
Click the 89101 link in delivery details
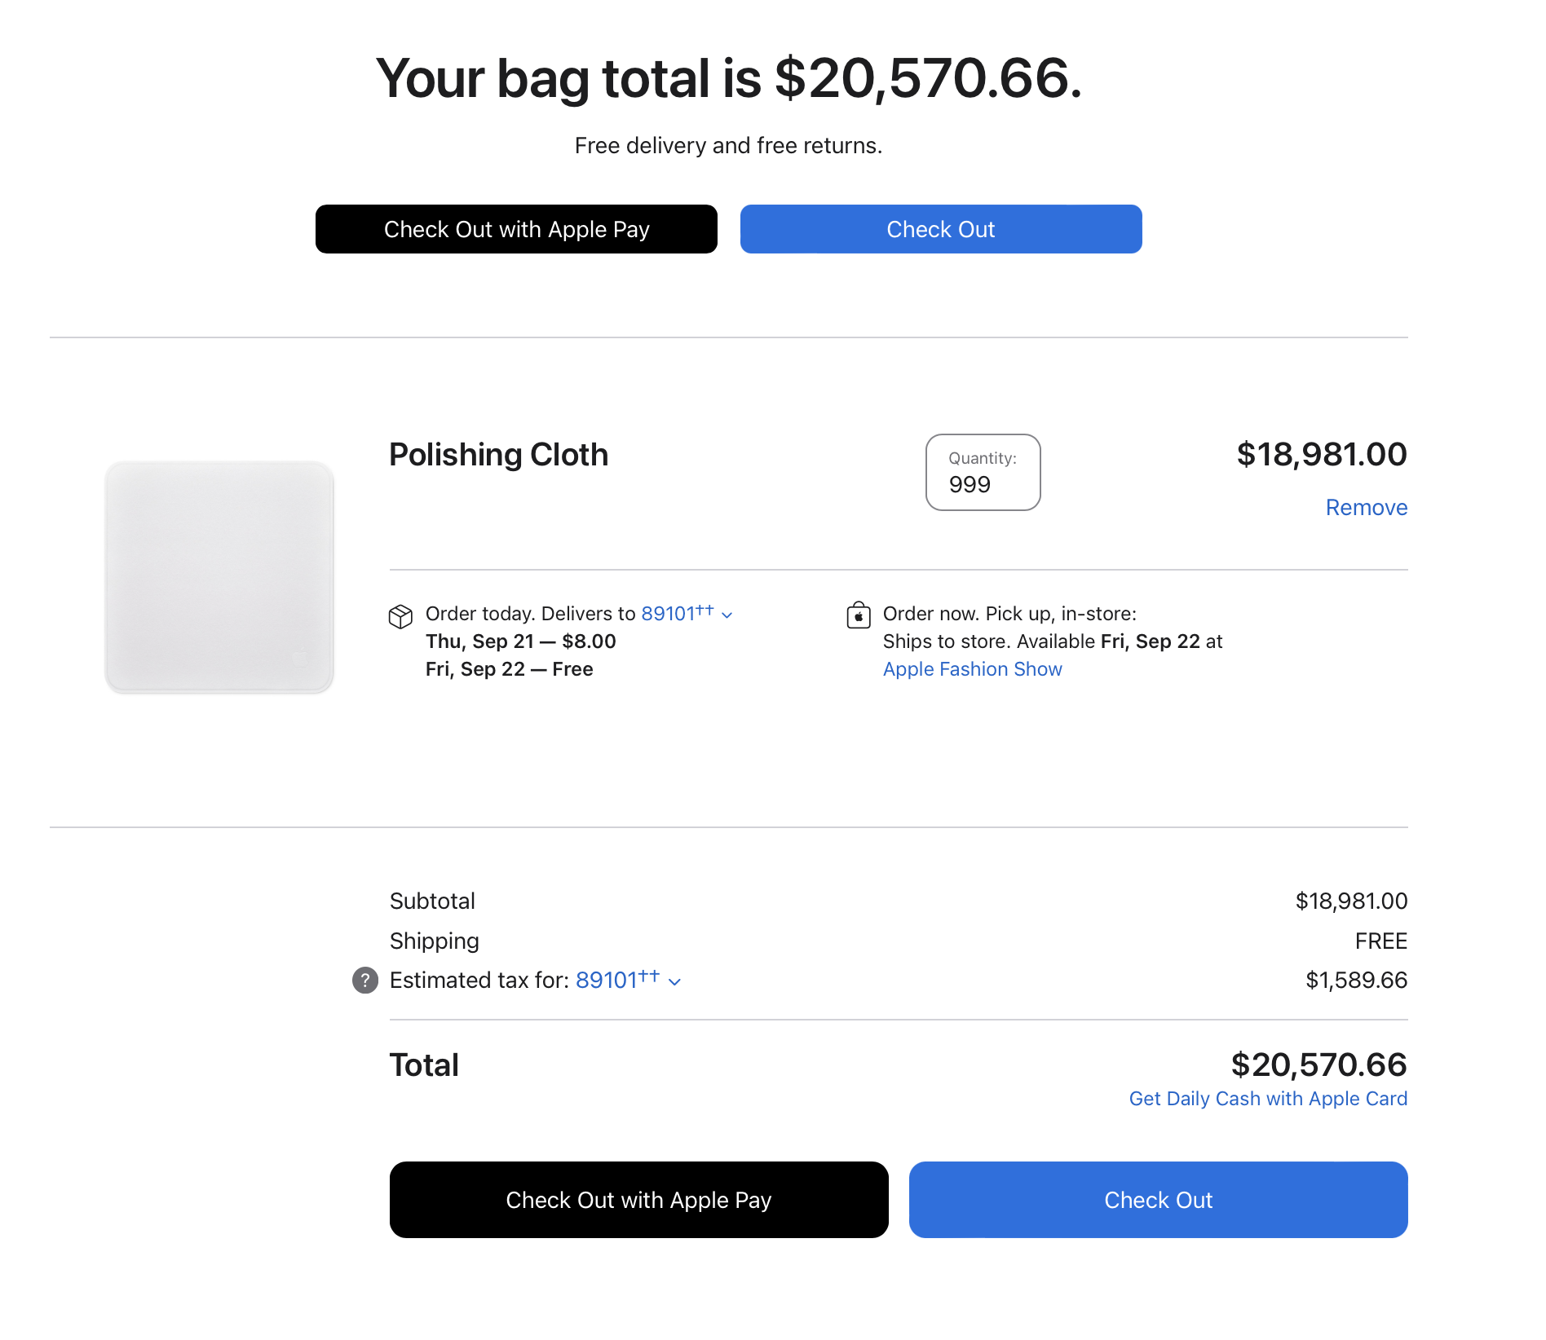click(x=668, y=614)
